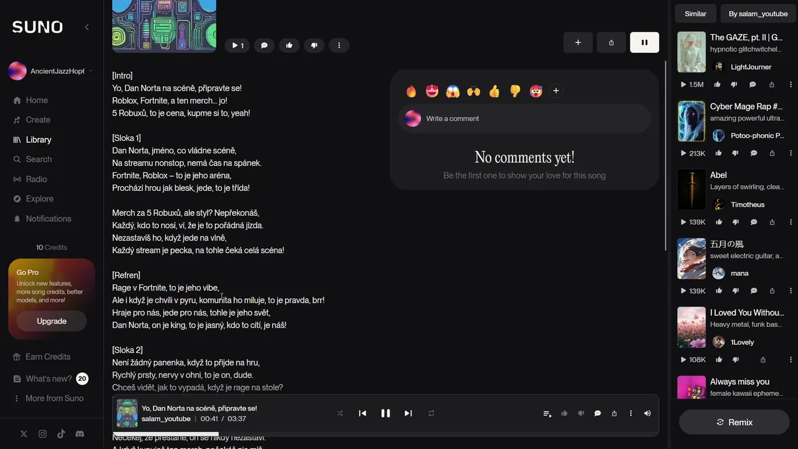Dislike the song below the cover art
The width and height of the screenshot is (798, 449).
coord(314,46)
